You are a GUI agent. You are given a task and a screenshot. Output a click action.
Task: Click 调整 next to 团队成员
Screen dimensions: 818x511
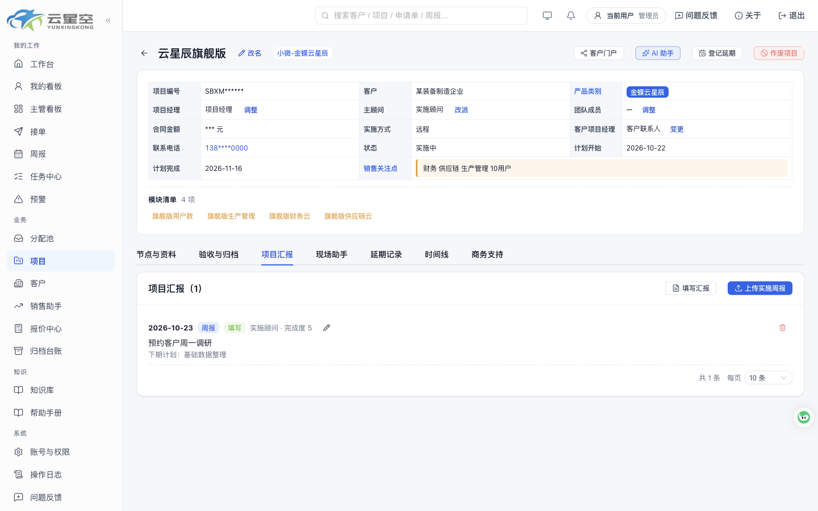tap(649, 110)
